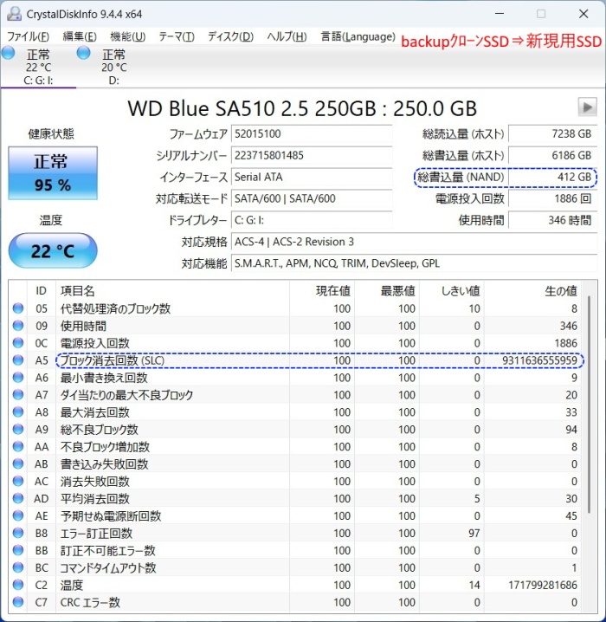Click the 22 °C temperature button
Image resolution: width=606 pixels, height=622 pixels.
click(x=53, y=250)
